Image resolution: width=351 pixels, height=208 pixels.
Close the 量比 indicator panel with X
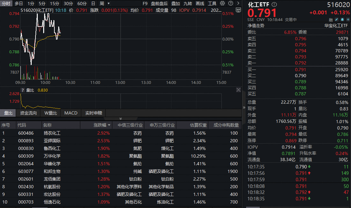(x=238, y=90)
